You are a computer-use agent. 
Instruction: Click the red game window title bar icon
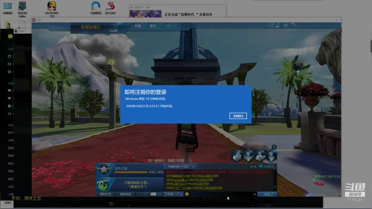34,20
